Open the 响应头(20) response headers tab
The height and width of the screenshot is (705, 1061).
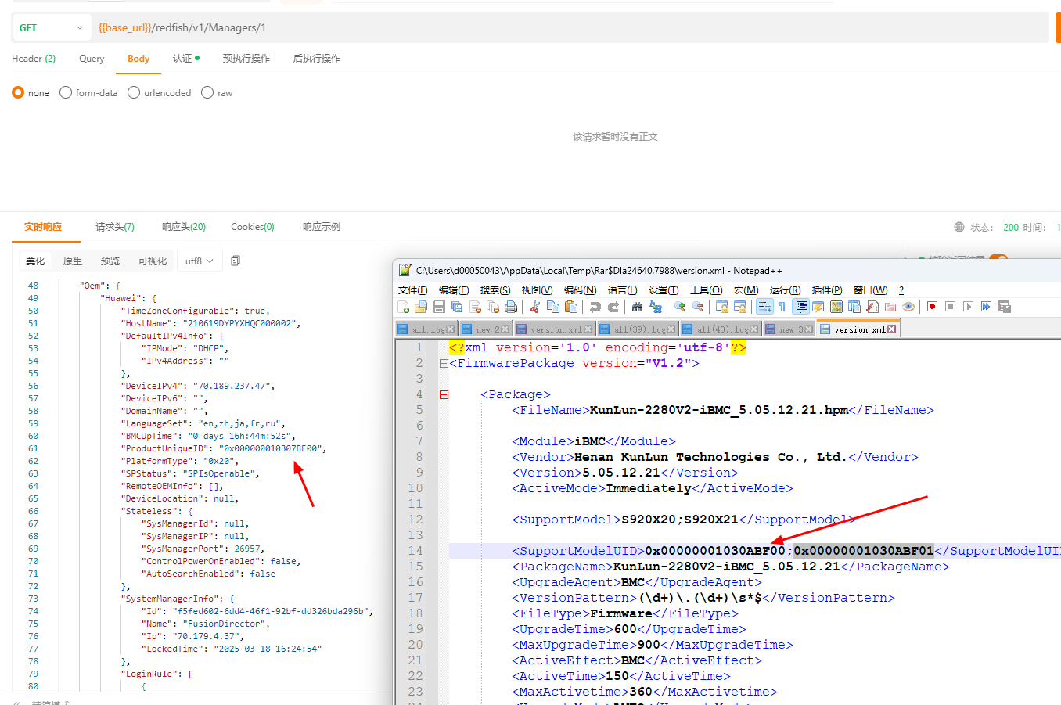pyautogui.click(x=184, y=227)
